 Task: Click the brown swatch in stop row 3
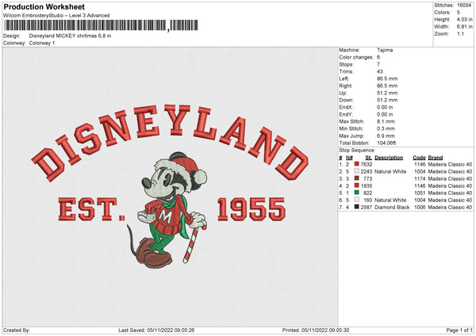(x=357, y=178)
